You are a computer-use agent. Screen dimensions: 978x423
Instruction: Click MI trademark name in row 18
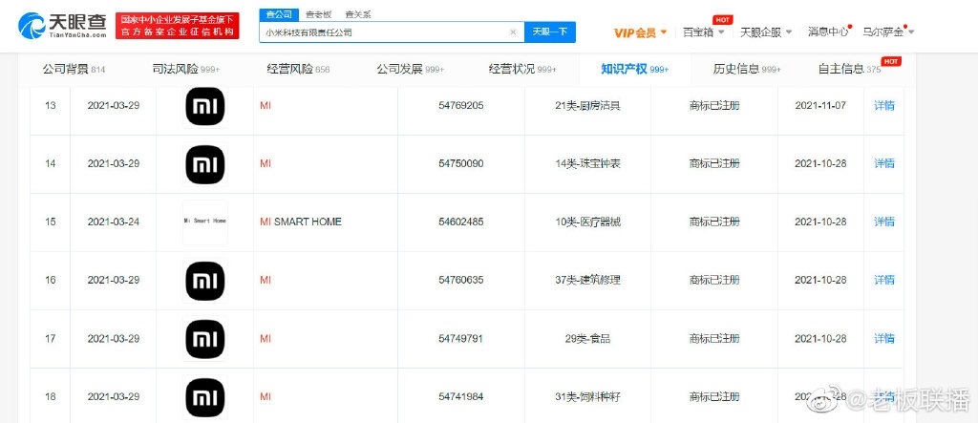coord(266,397)
